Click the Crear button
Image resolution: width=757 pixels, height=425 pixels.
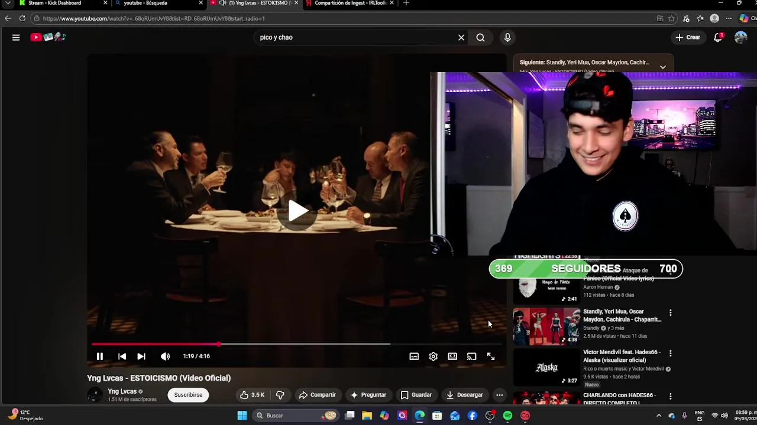click(x=688, y=37)
